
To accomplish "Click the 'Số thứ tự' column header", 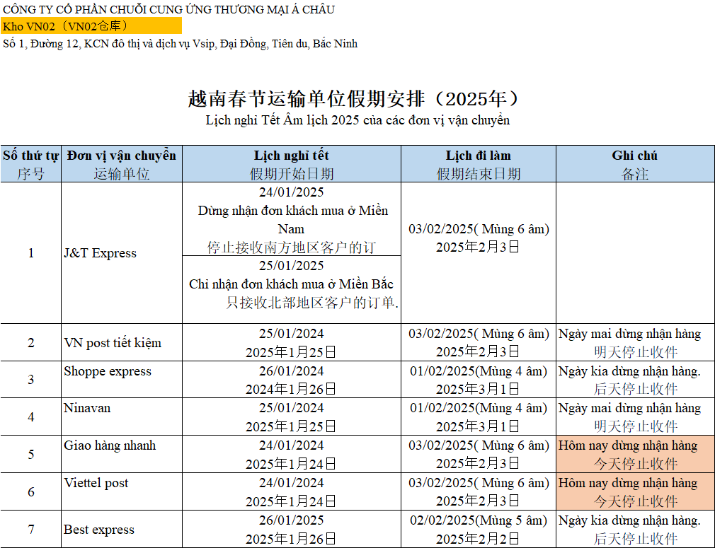I will point(30,164).
